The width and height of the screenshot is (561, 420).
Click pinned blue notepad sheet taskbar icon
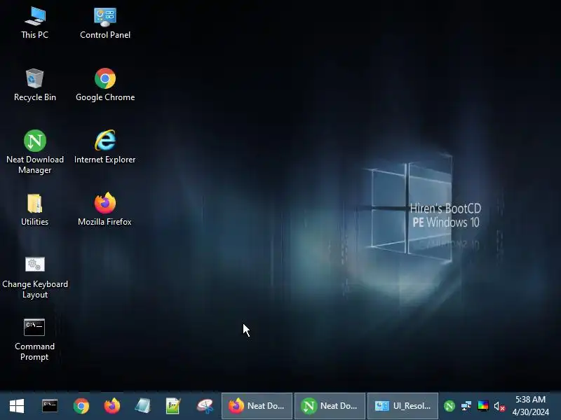[x=143, y=406]
